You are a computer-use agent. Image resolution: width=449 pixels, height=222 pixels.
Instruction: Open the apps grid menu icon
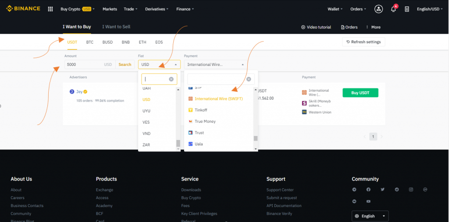tap(50, 9)
